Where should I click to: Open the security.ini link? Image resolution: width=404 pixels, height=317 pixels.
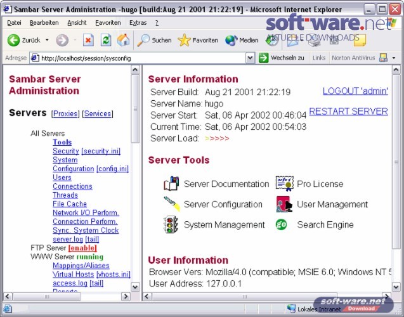click(101, 151)
